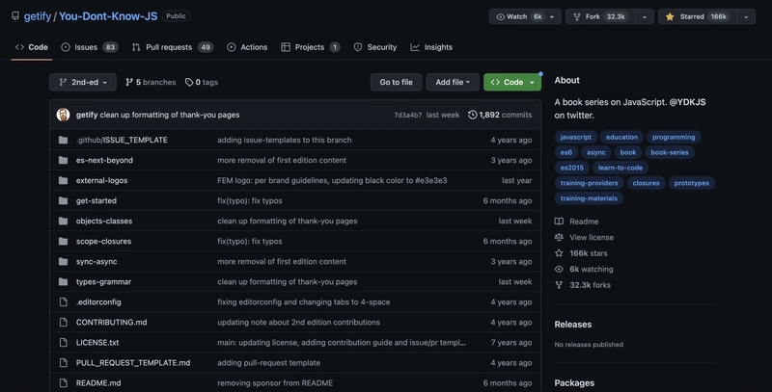Select the es6 topic tag
Screen dimensions: 772x392
pyautogui.click(x=566, y=152)
